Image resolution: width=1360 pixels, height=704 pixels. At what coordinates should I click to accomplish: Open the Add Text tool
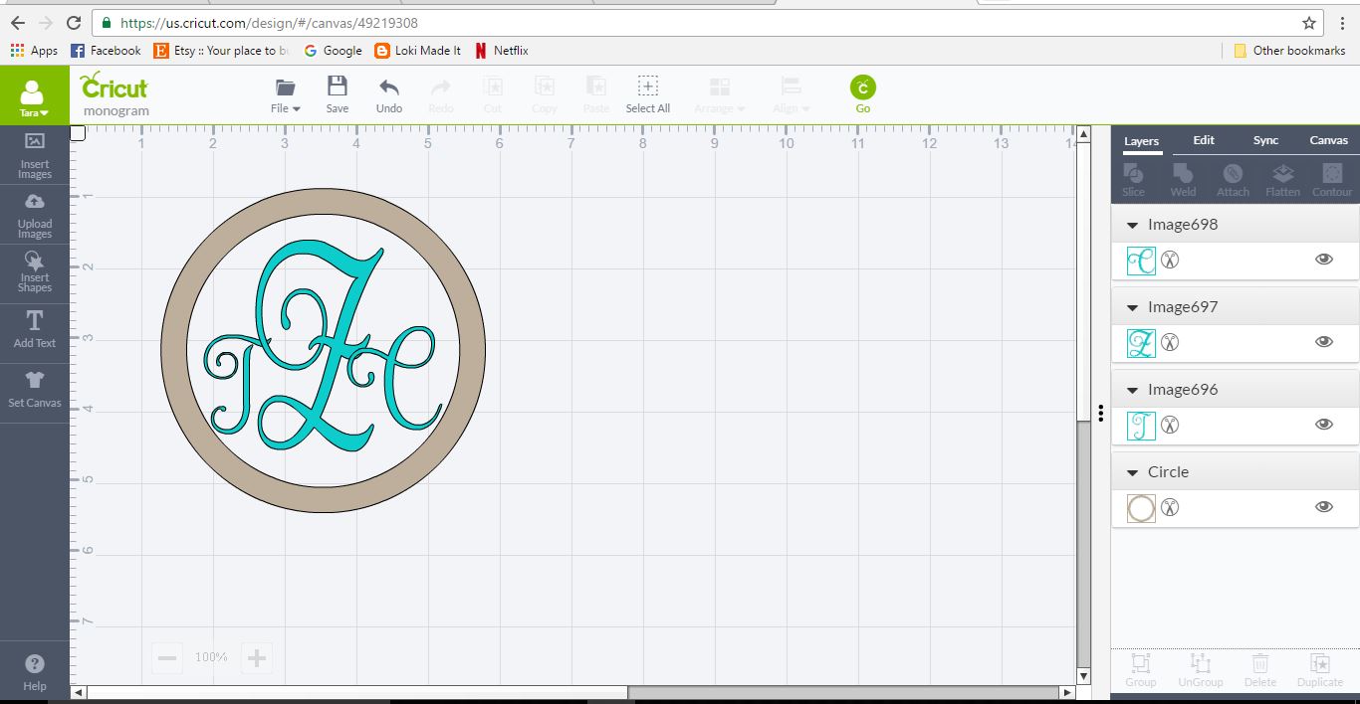click(x=34, y=330)
